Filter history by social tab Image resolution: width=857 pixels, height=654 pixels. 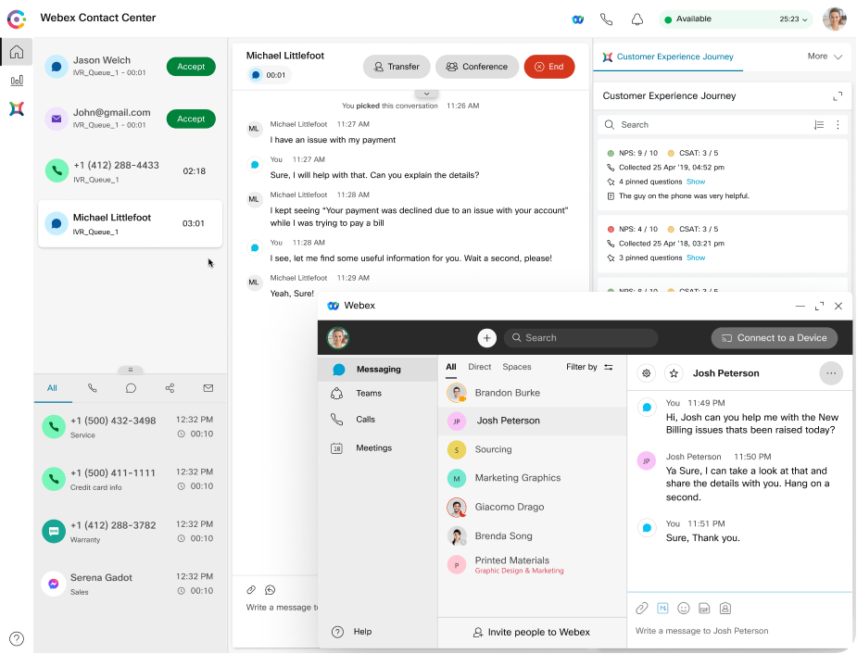(x=170, y=388)
